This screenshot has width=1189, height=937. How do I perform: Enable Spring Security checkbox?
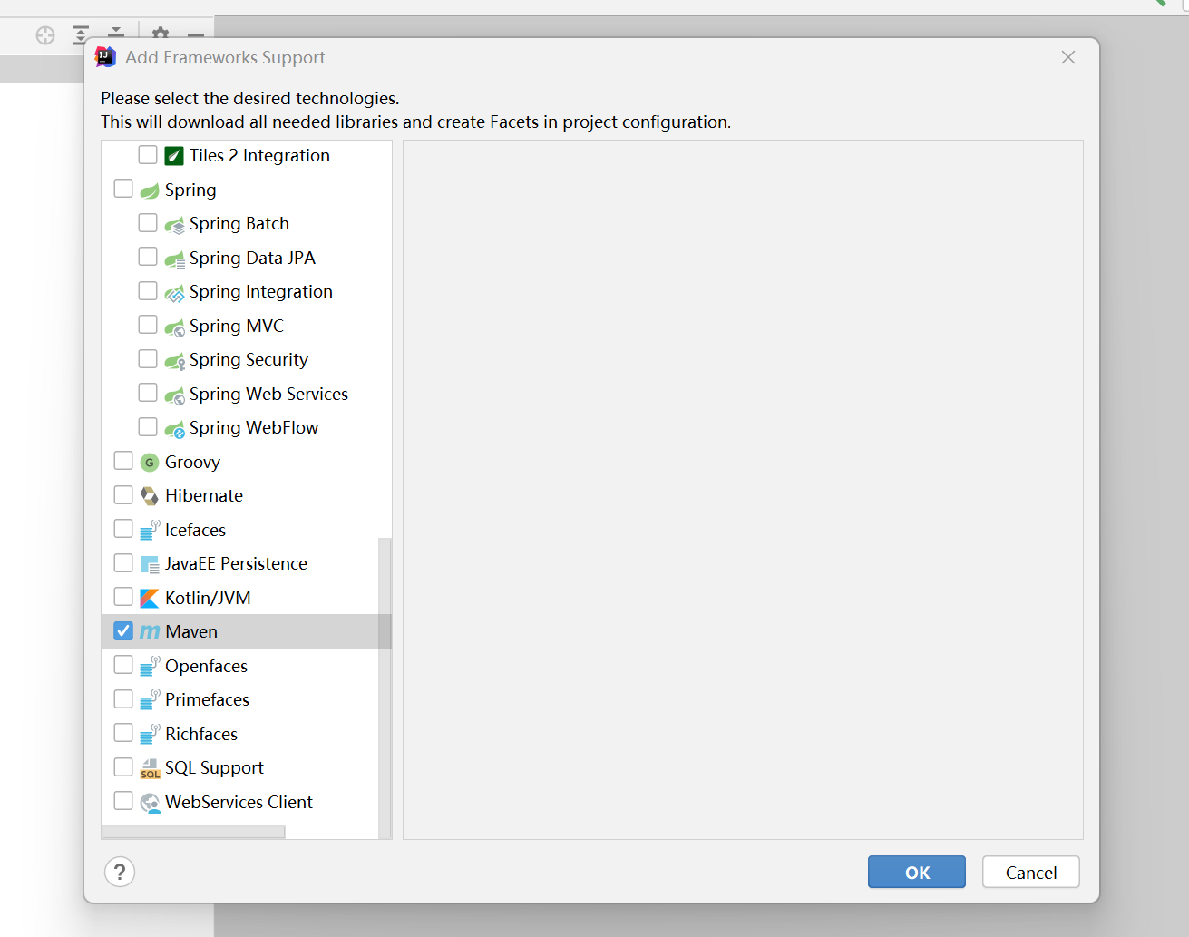[x=148, y=359]
